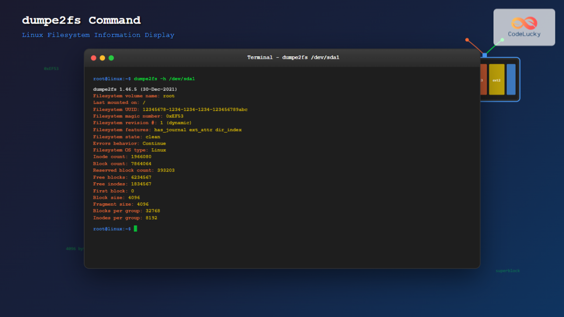
Task: Expand the Filesystem features has_journal entry
Action: point(167,130)
